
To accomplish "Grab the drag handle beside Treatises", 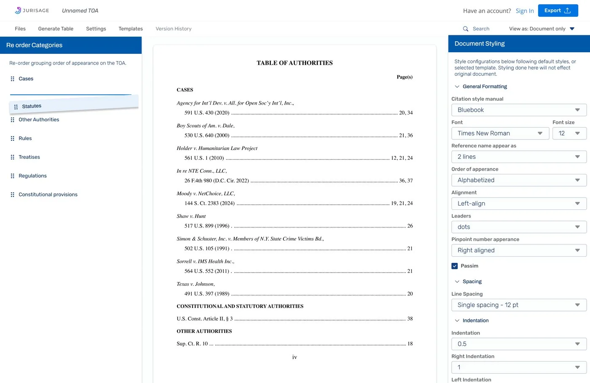I will coord(13,157).
